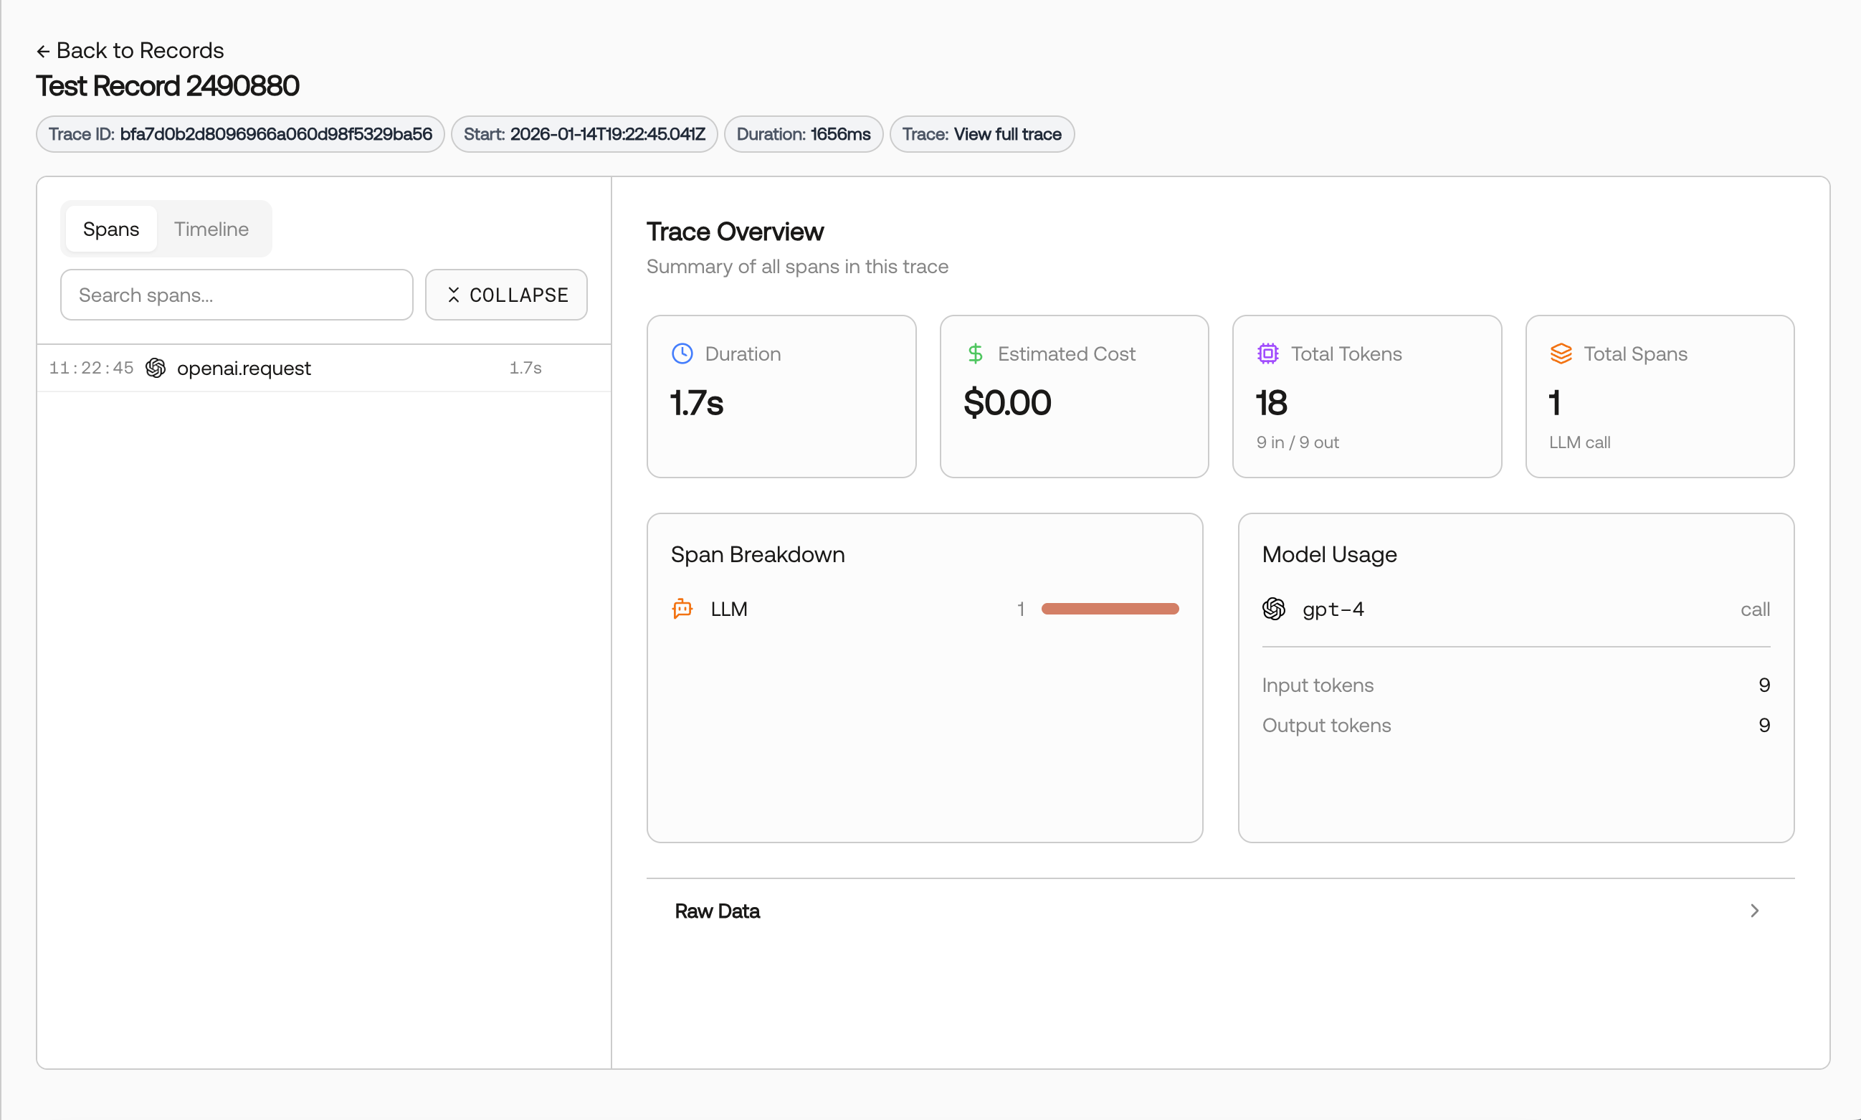Click the stacked layers Total Spans icon

coord(1561,353)
